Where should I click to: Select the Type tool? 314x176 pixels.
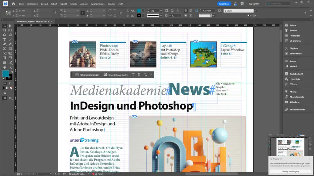pyautogui.click(x=5, y=40)
